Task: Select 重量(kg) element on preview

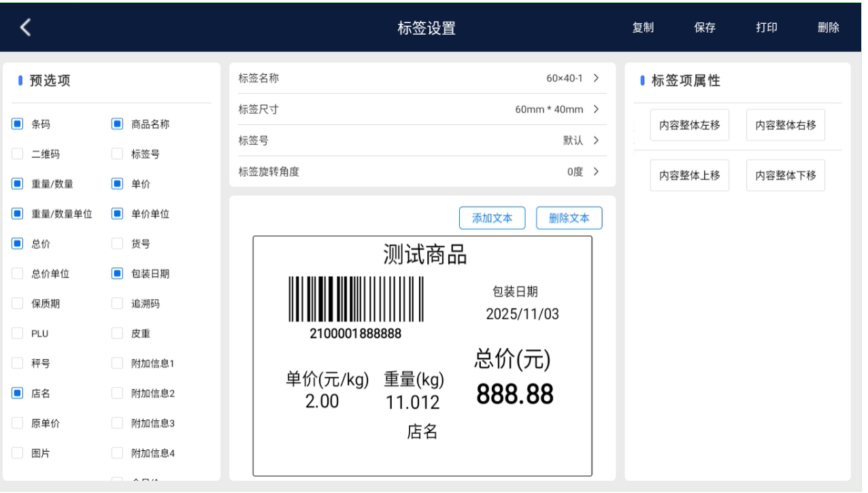Action: tap(414, 379)
